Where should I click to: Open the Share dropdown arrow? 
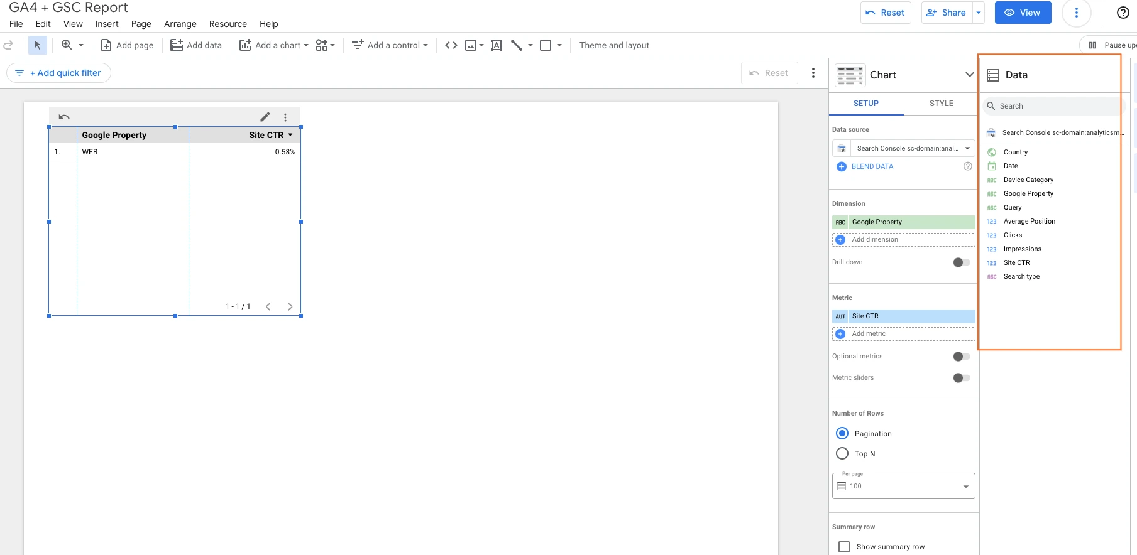coord(979,13)
